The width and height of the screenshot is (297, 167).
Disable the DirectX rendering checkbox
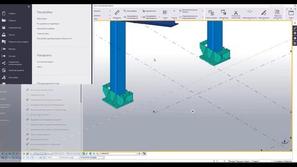(x=27, y=139)
